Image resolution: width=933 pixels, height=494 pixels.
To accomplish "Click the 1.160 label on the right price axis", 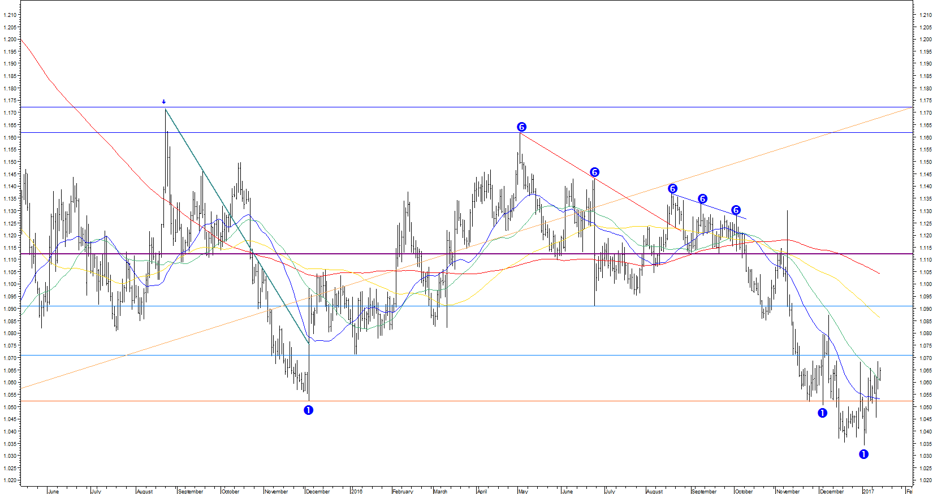I will 925,137.
